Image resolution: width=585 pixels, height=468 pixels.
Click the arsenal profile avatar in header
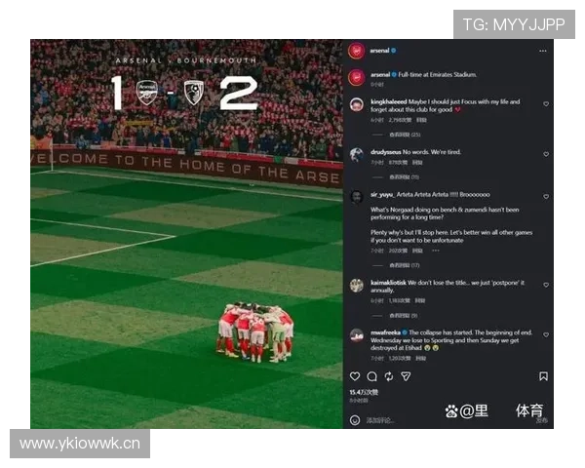(x=357, y=51)
